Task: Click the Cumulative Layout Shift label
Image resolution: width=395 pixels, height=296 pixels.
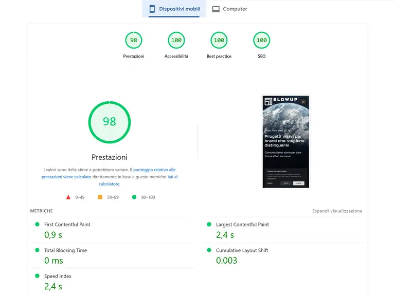Action: pos(242,250)
